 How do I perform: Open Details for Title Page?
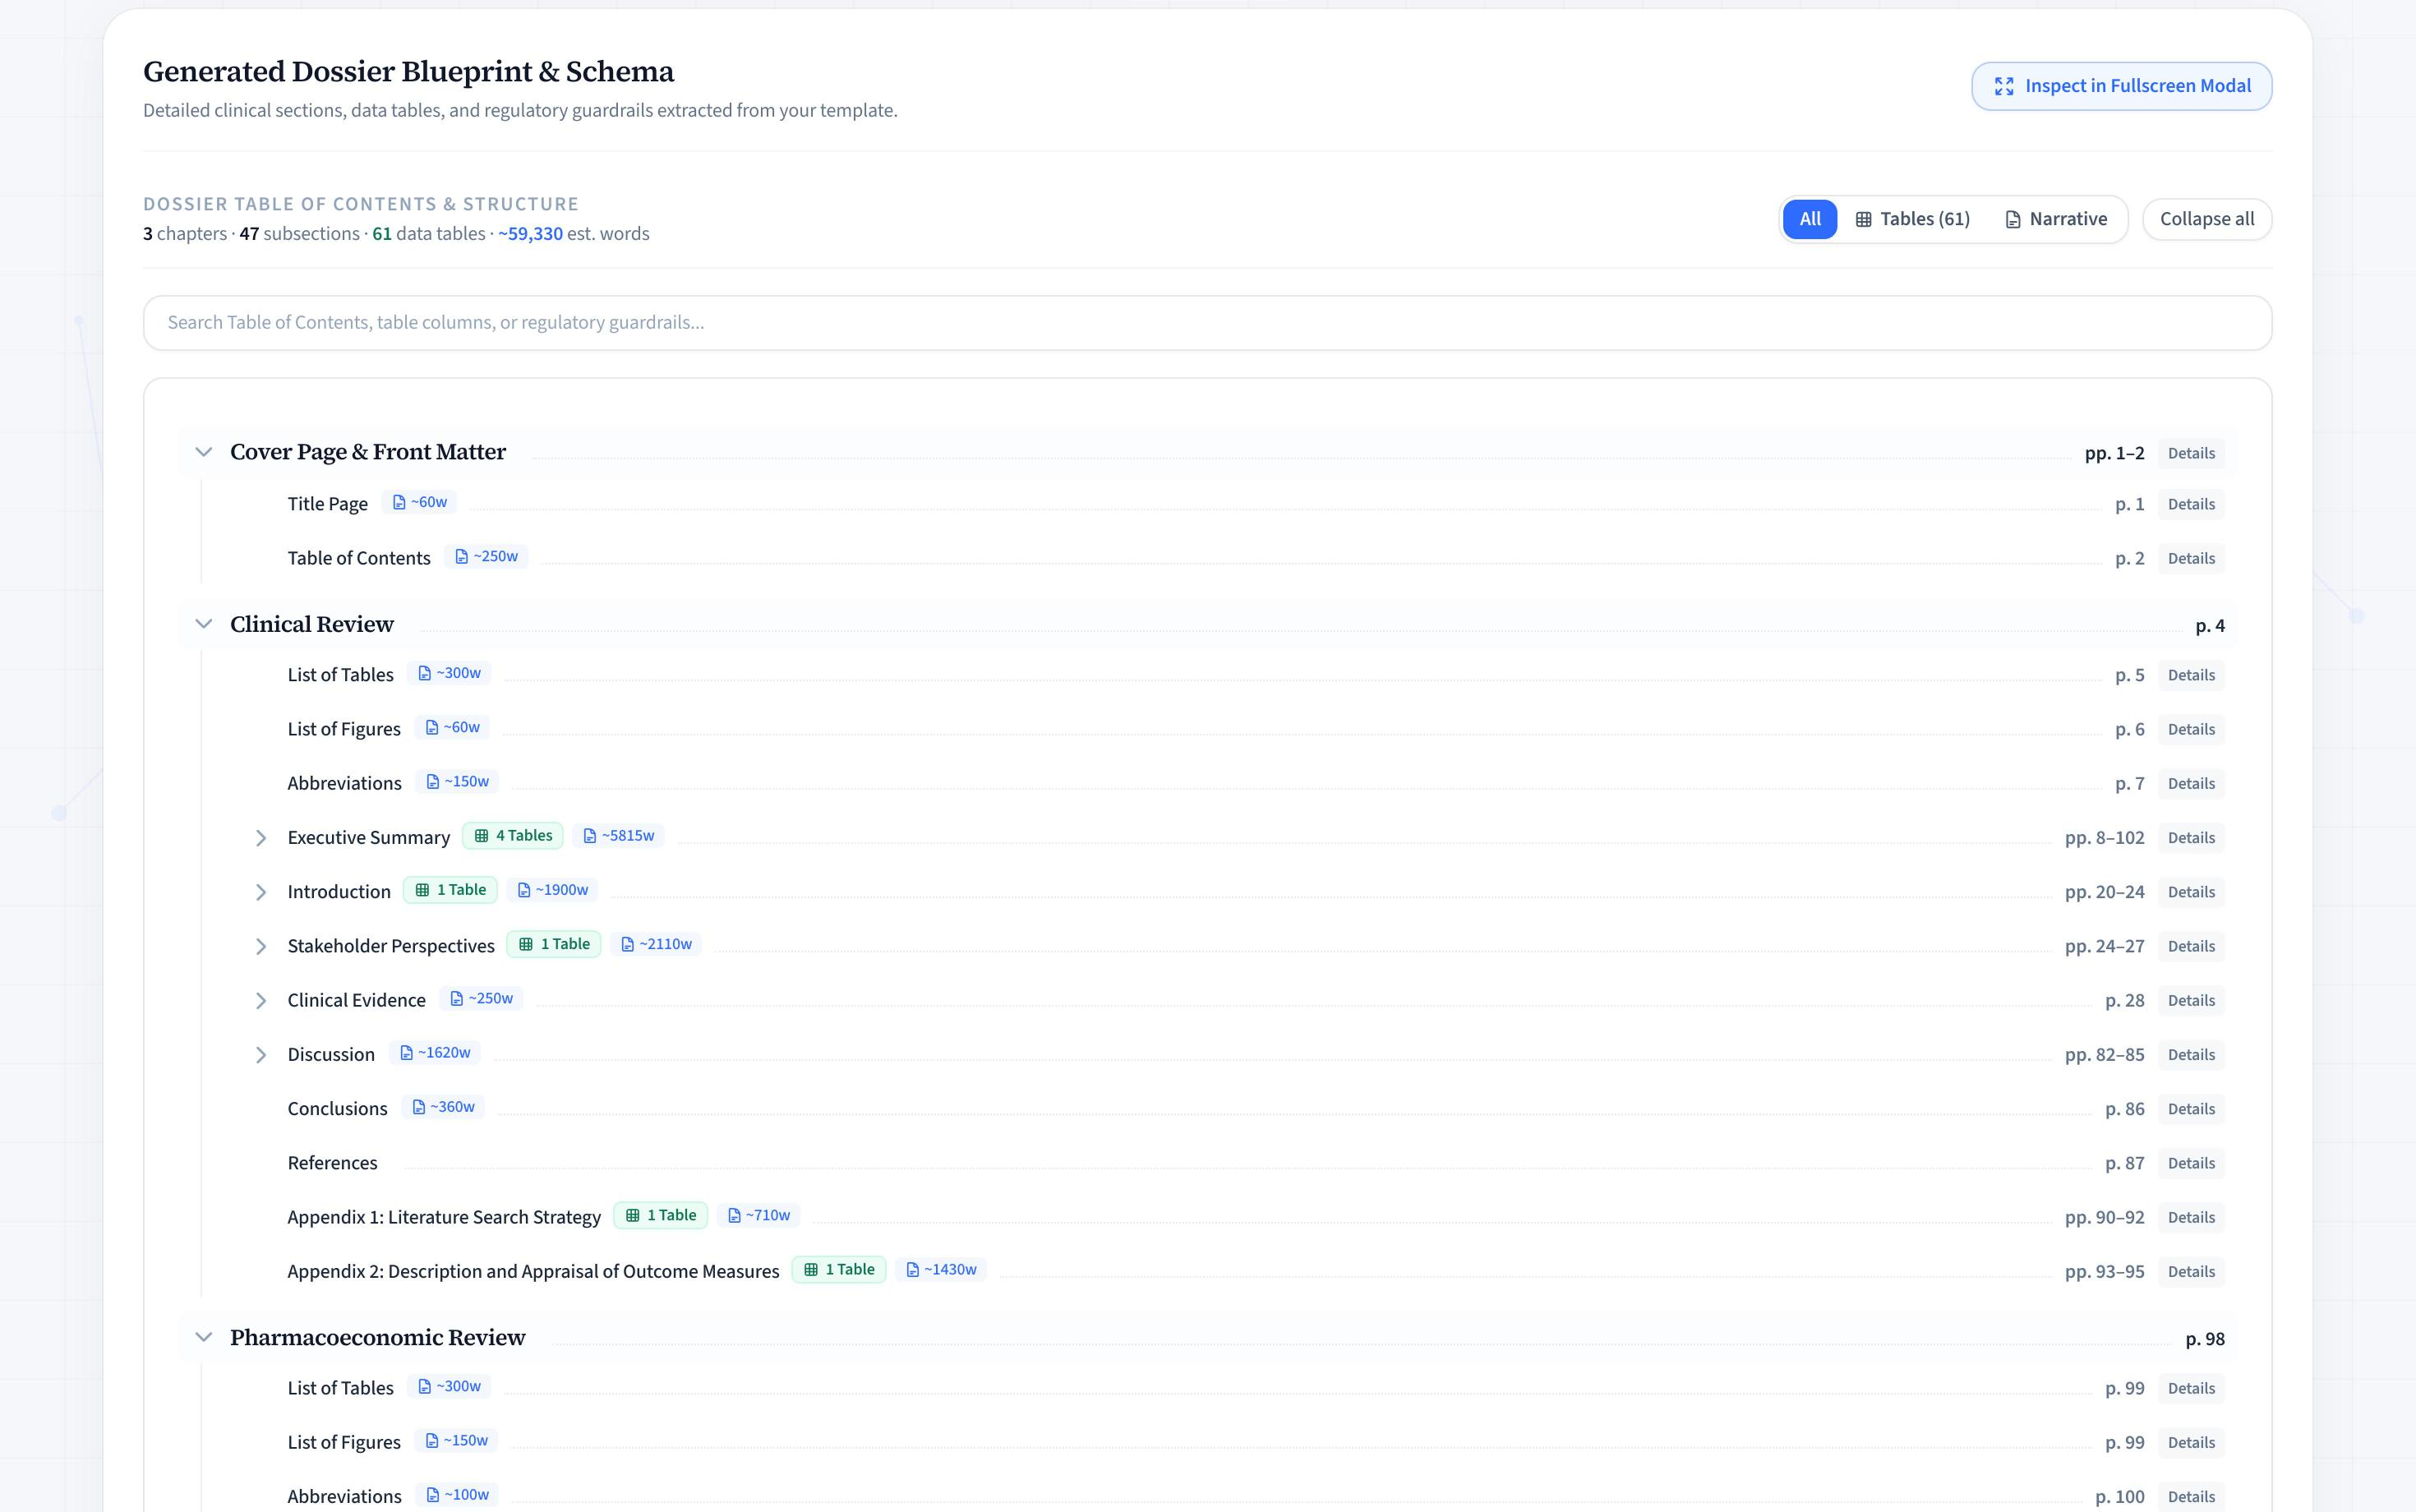point(2191,504)
